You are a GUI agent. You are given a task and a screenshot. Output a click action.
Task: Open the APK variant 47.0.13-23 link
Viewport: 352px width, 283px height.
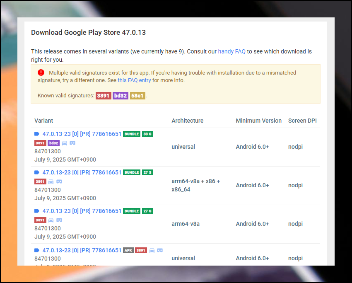[x=82, y=250]
